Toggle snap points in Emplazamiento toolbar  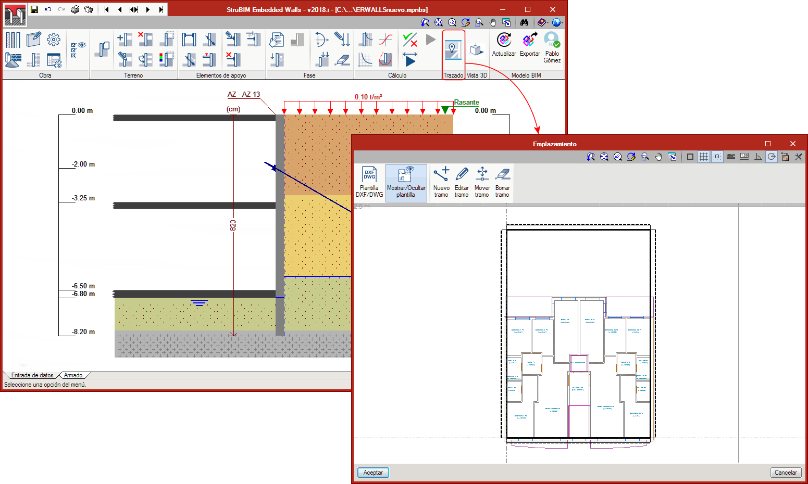point(717,157)
